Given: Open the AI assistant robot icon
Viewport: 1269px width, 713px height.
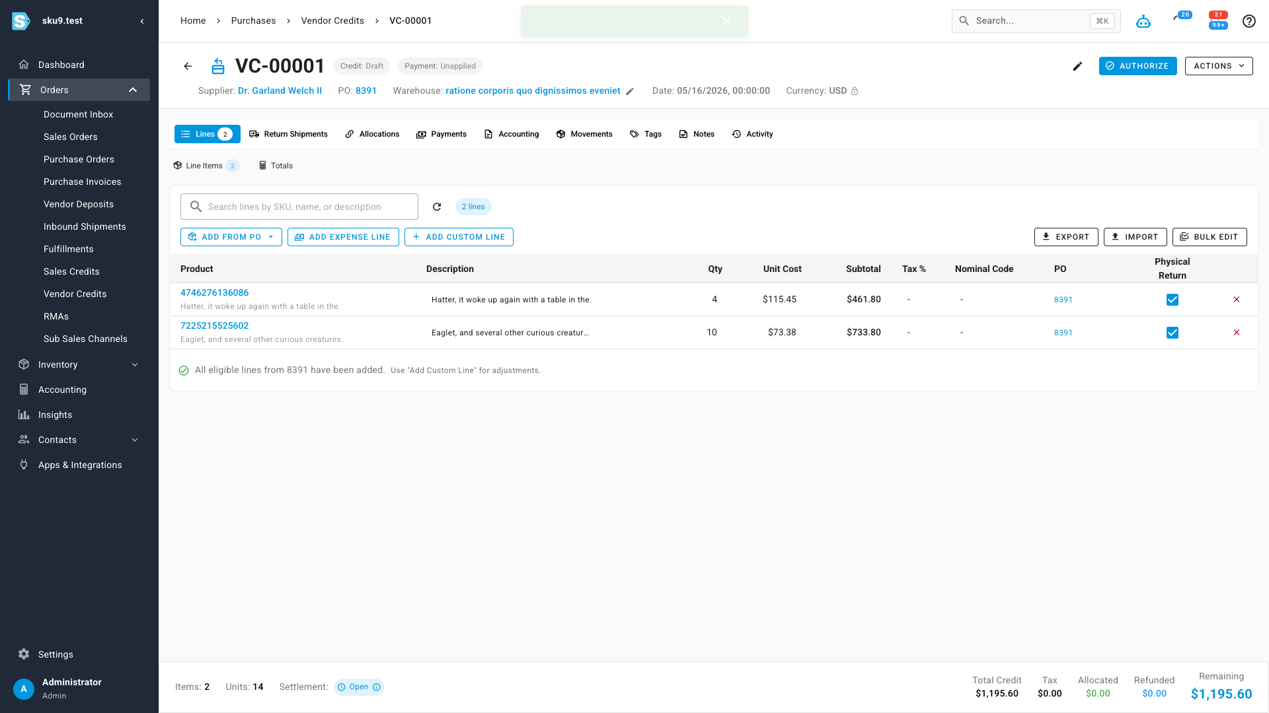Looking at the screenshot, I should 1143,21.
